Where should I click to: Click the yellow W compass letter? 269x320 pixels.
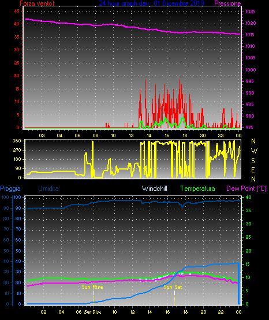point(254,151)
